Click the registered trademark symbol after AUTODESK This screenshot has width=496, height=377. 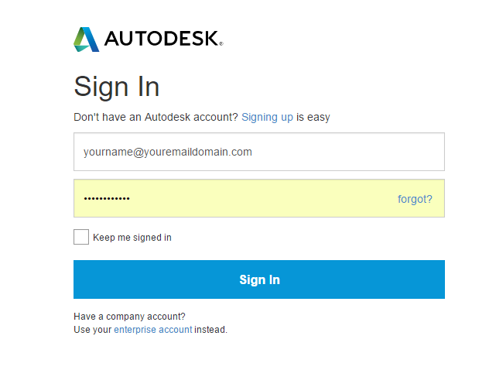[x=221, y=44]
